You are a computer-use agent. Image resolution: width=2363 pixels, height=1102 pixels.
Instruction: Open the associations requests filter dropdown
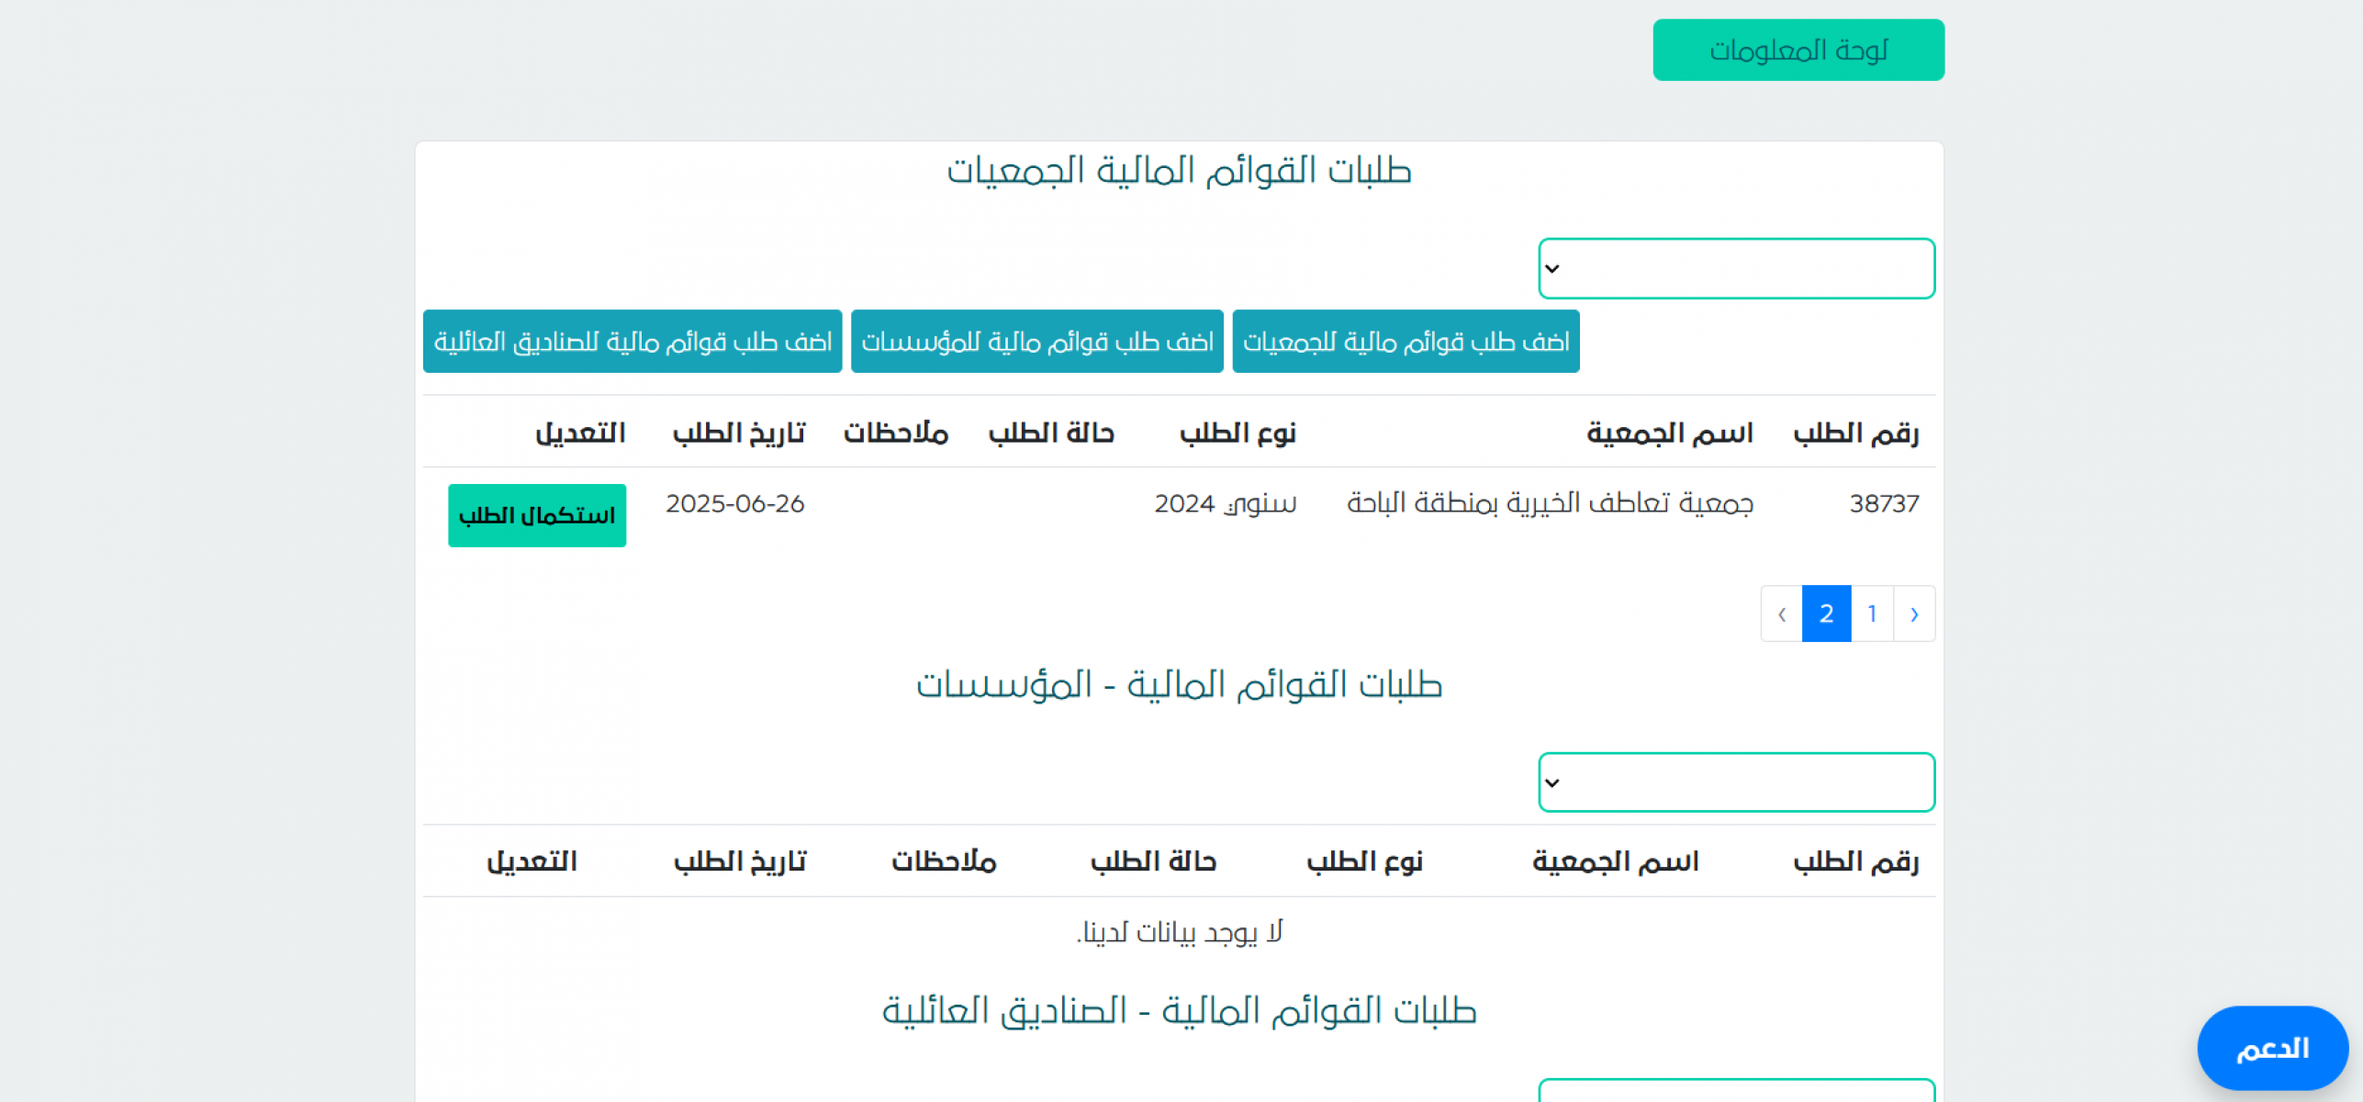1736,268
